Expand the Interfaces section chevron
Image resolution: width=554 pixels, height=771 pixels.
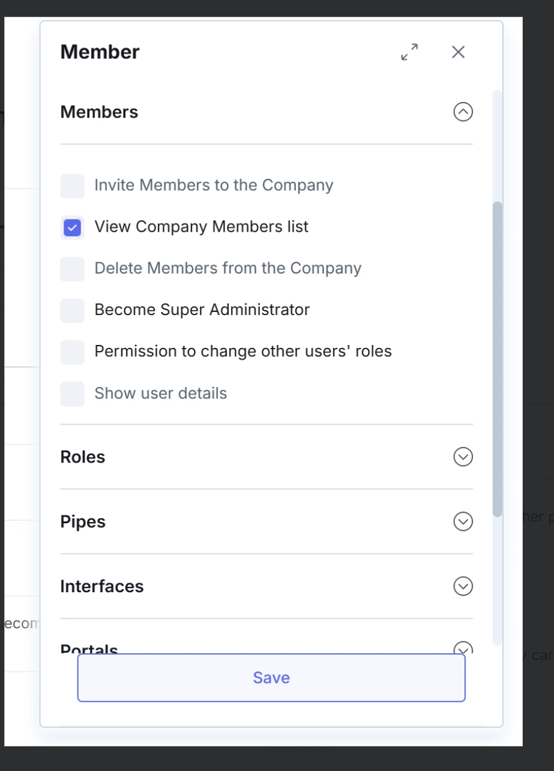coord(463,586)
